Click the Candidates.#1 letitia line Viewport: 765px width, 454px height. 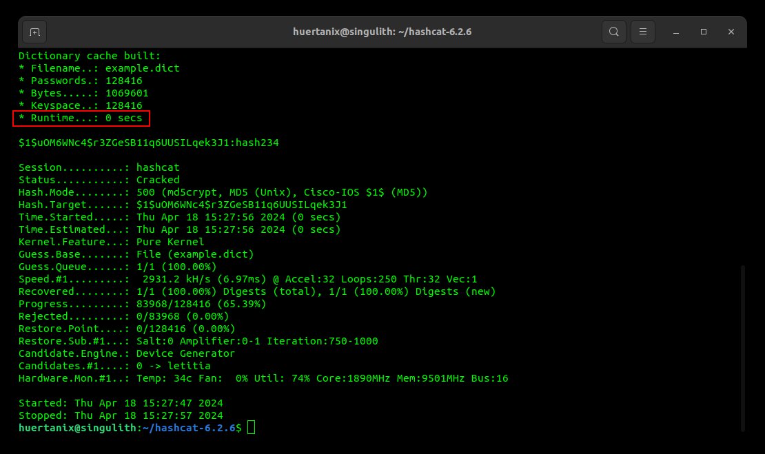click(x=114, y=366)
